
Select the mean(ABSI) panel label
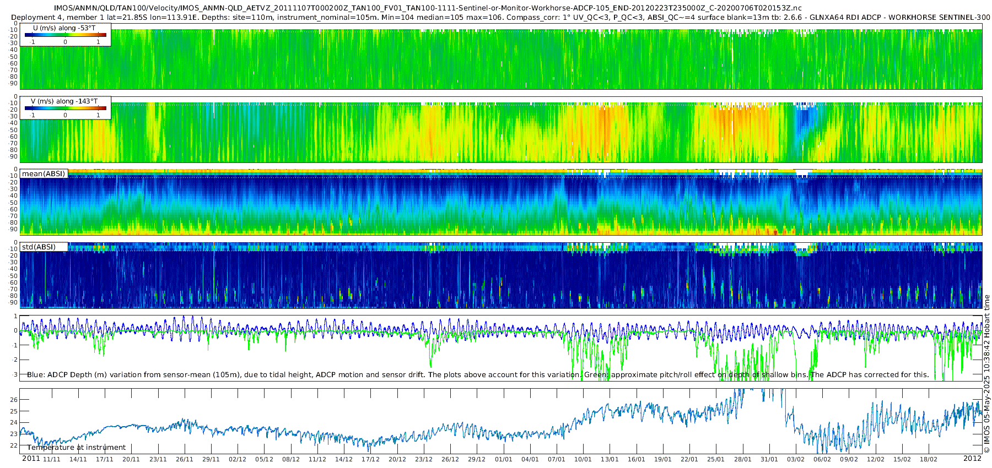click(44, 174)
